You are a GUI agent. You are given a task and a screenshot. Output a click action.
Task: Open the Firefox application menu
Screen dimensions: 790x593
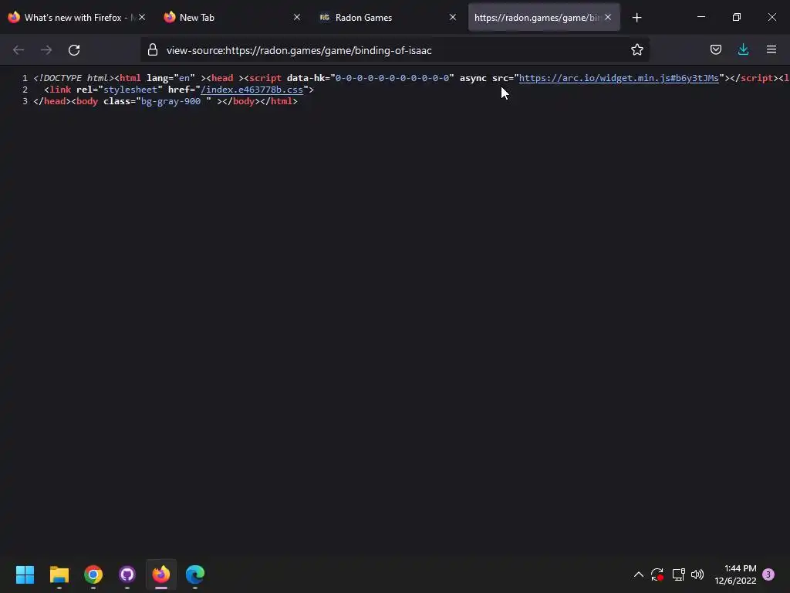pyautogui.click(x=771, y=49)
